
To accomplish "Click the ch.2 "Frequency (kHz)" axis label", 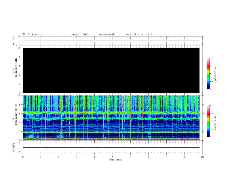I will (x=16, y=114).
